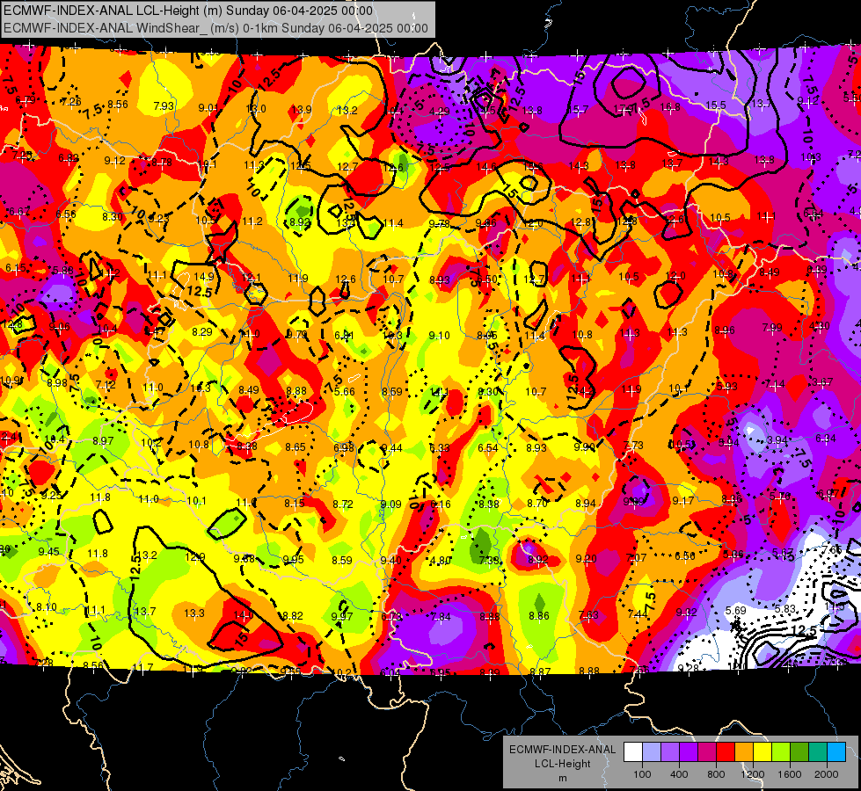Click the grid value '7.93'
861x791 pixels.
point(164,106)
